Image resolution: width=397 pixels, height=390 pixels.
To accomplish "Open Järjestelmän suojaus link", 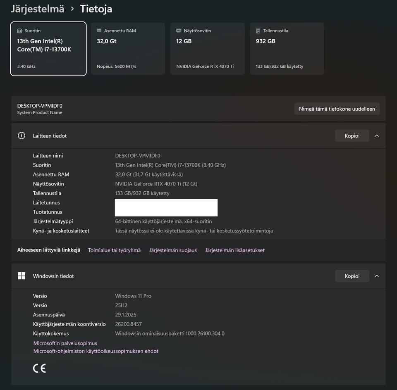I will pyautogui.click(x=173, y=250).
